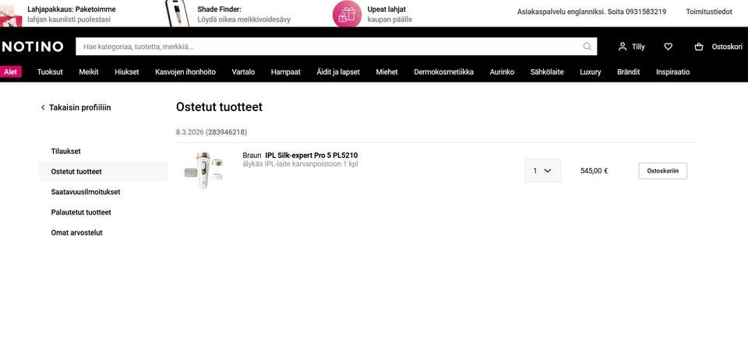Open the Toimitustiedot link
This screenshot has height=356, width=748.
click(709, 12)
